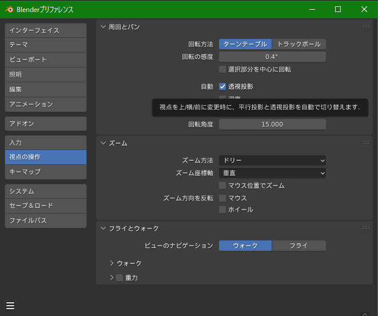
Task: Open 編集 preferences tab
Action: 46,89
